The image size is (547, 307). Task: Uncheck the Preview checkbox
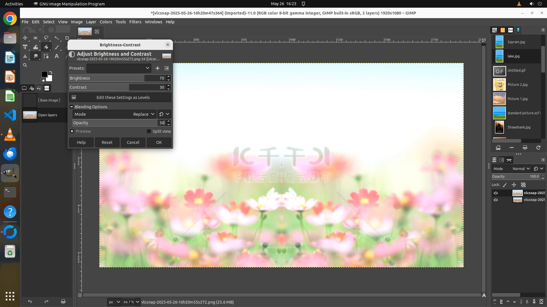(72, 131)
